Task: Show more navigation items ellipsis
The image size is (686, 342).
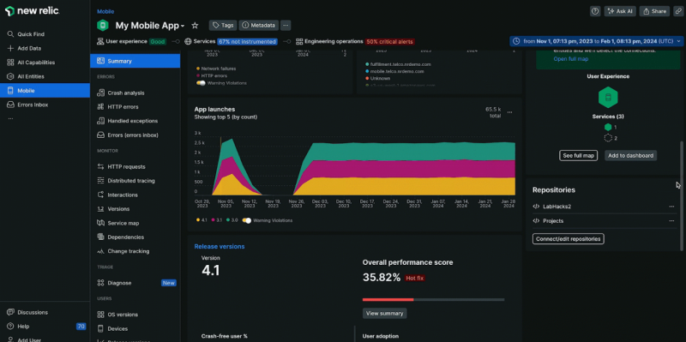Action: [10, 118]
